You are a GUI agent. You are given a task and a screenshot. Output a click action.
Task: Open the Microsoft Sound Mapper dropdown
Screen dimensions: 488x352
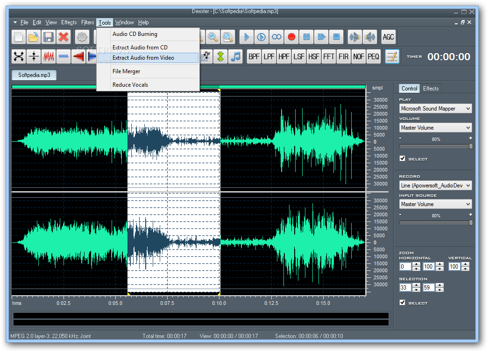(x=435, y=109)
